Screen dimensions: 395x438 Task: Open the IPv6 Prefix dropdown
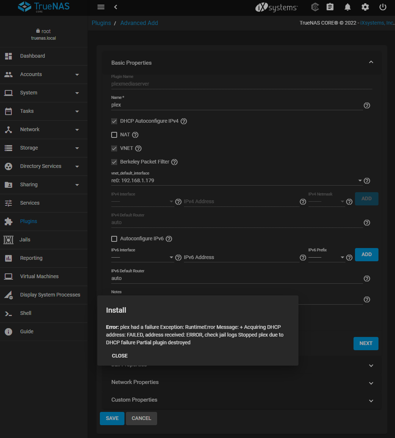pyautogui.click(x=326, y=257)
